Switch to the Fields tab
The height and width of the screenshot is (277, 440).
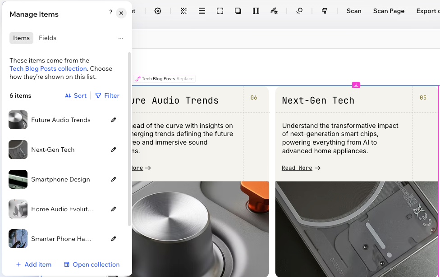(x=47, y=38)
